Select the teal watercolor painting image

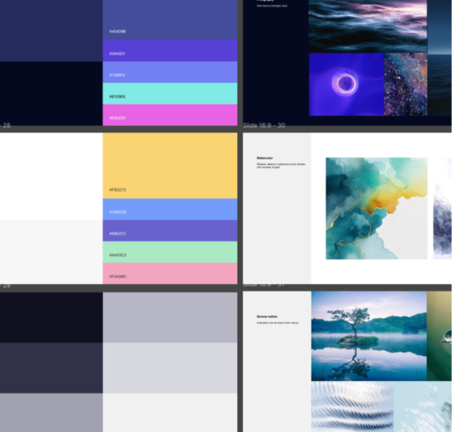coord(377,209)
